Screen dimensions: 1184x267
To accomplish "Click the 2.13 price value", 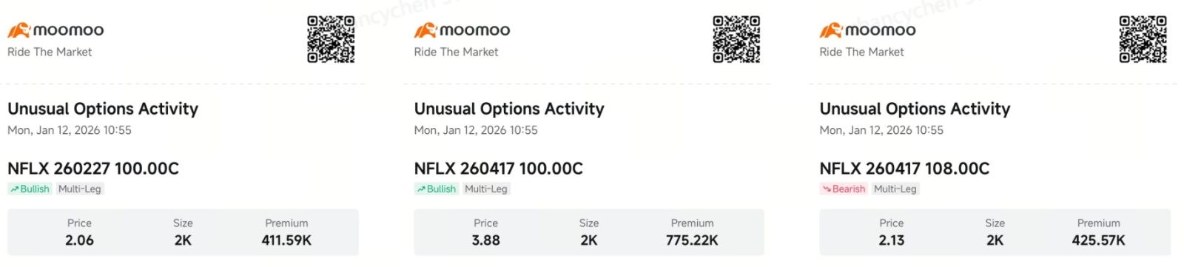I will click(892, 240).
